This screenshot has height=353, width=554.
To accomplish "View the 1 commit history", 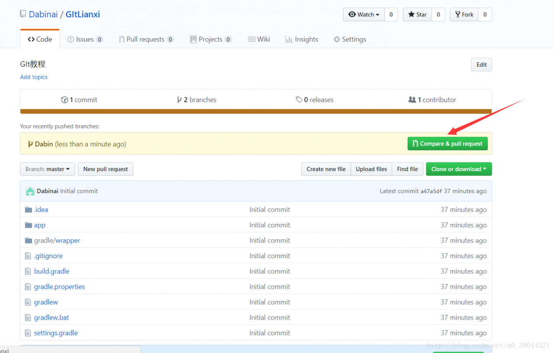I will pos(79,100).
